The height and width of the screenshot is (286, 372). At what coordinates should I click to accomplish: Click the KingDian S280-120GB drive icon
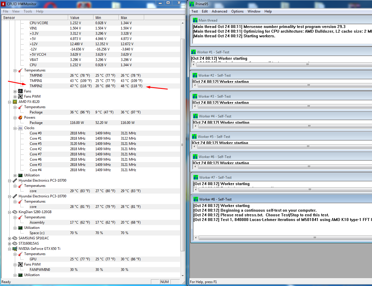15,212
